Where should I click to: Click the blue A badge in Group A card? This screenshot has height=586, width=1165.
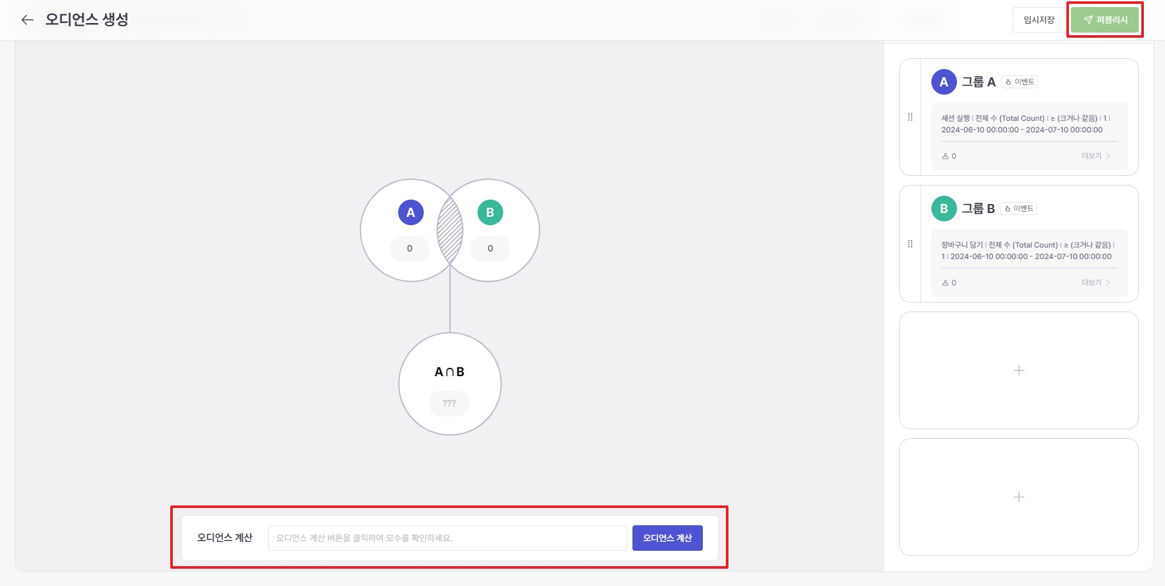click(944, 82)
